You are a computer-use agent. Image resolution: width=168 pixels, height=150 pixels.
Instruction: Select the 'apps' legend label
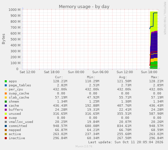pyautogui.click(x=13, y=81)
